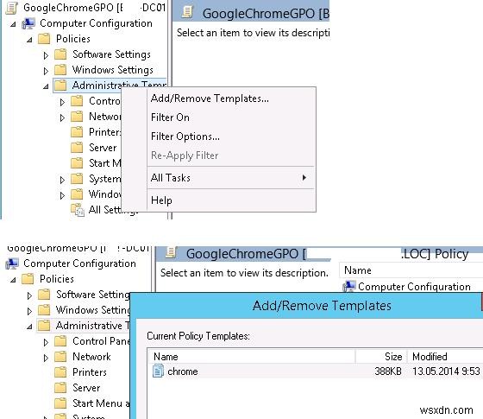Viewport: 483px width, 419px height.
Task: Click Network folder icon beside Templates dialog
Action: pyautogui.click(x=60, y=357)
